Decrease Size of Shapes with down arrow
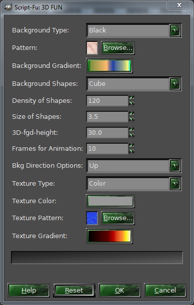194x305 pixels. tap(131, 119)
